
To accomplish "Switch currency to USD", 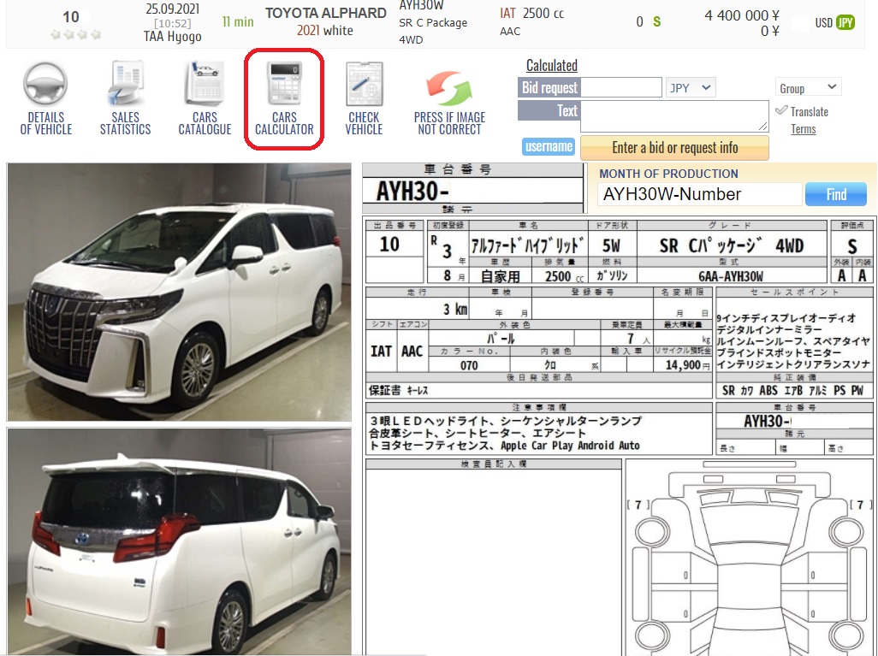I will [823, 22].
